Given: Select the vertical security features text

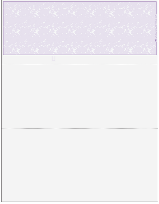Looking at the screenshot, I should pyautogui.click(x=156, y=28).
